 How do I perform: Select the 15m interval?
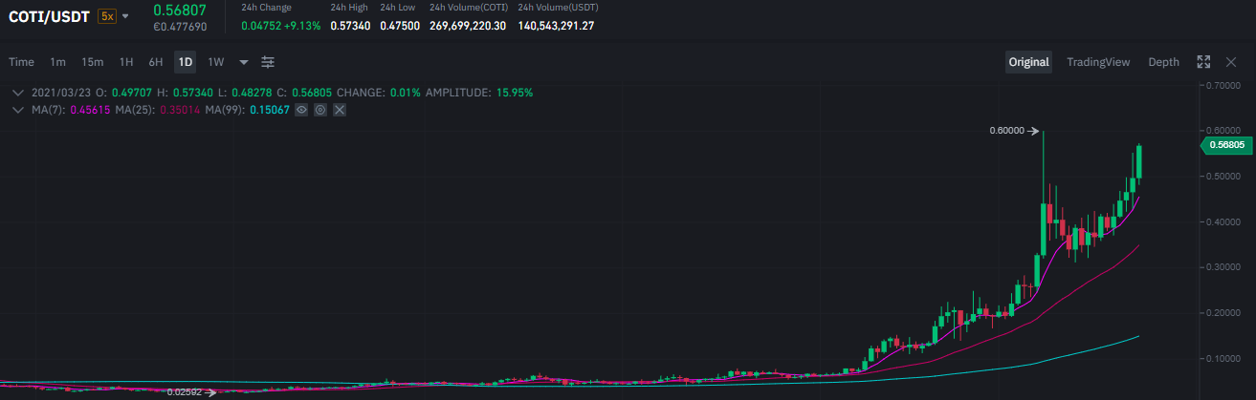click(92, 62)
